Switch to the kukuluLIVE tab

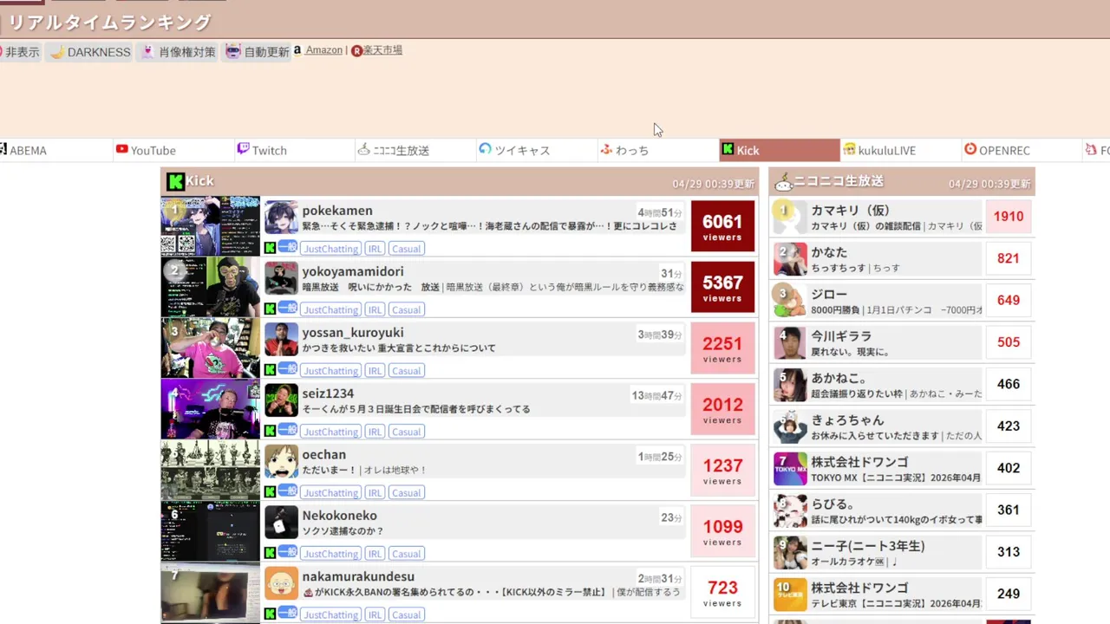click(x=901, y=150)
